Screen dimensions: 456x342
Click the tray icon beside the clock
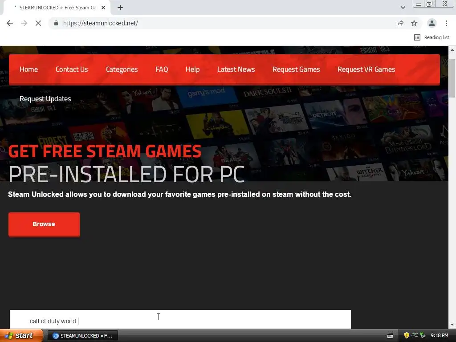[x=423, y=335]
